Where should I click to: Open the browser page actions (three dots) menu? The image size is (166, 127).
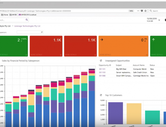click(x=138, y=11)
